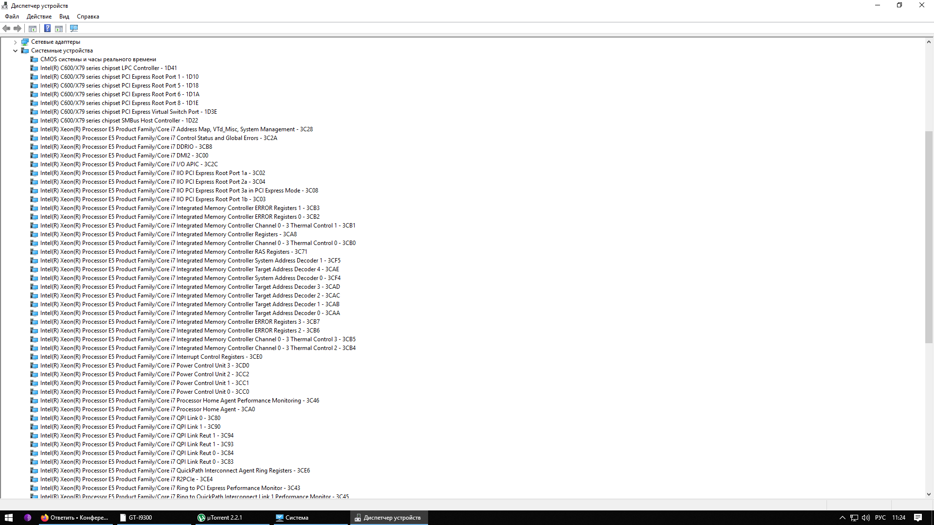Select CMOS системы и часы реального времени

[98, 59]
